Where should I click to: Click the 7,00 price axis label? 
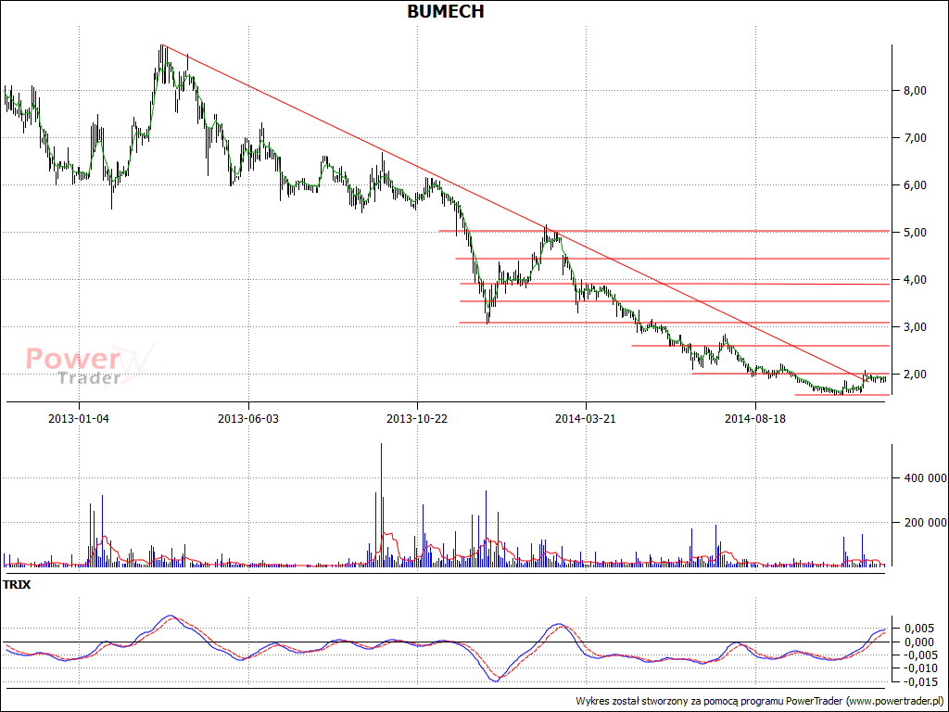pyautogui.click(x=915, y=138)
